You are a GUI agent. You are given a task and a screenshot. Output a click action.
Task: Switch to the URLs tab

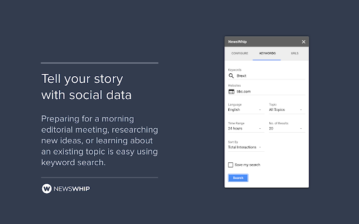tap(294, 53)
